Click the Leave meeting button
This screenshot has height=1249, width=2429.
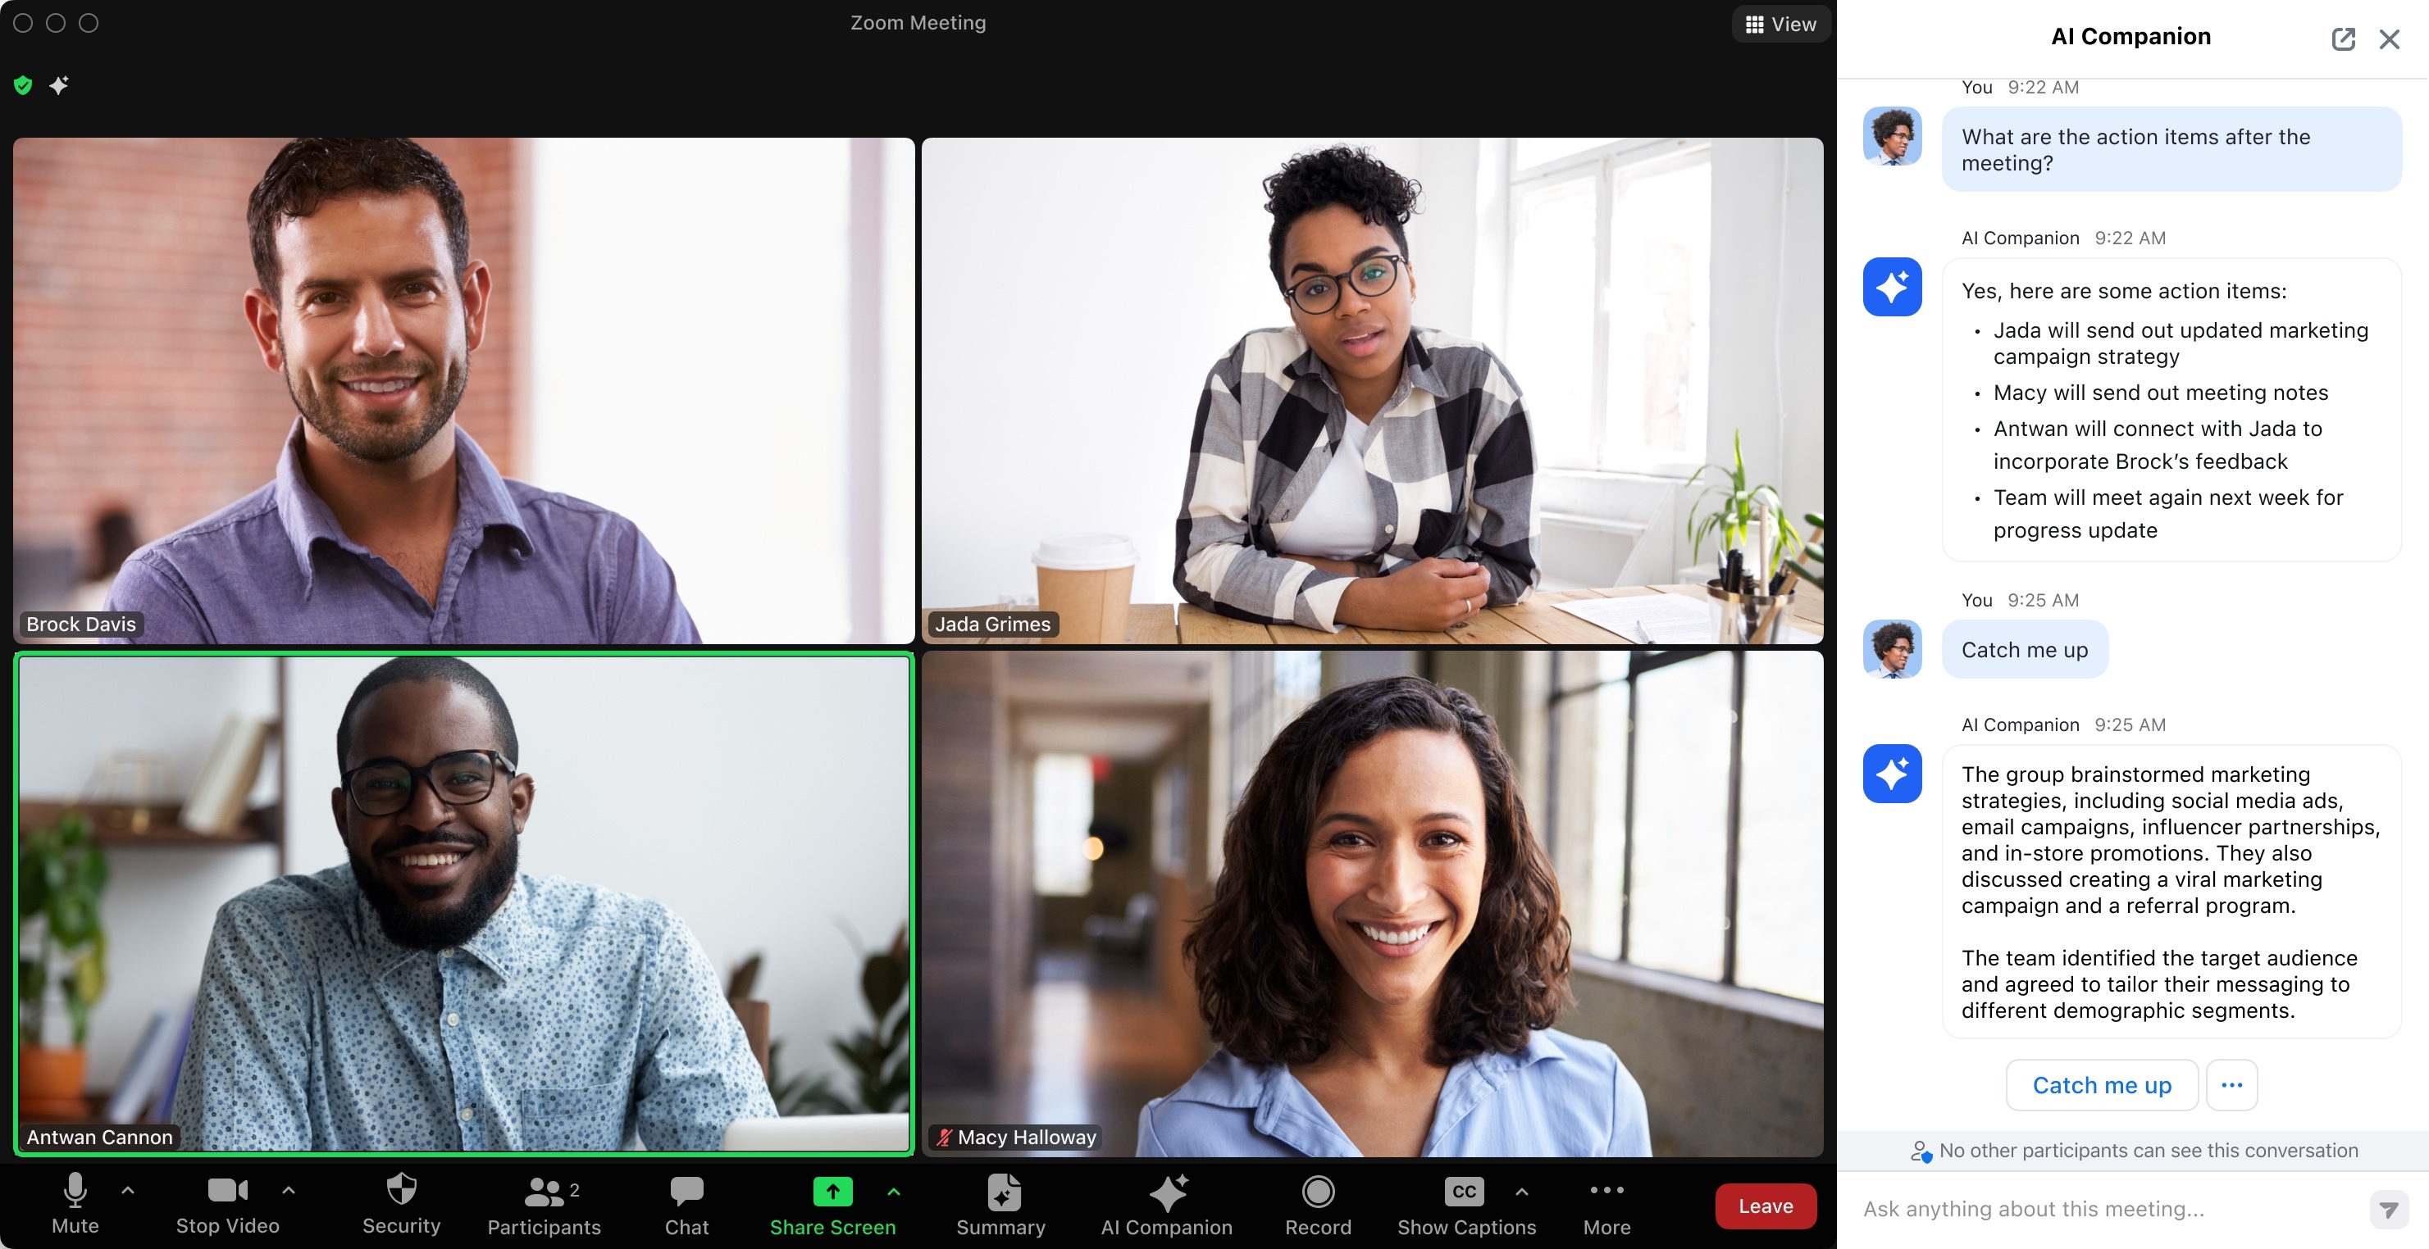[x=1766, y=1205]
